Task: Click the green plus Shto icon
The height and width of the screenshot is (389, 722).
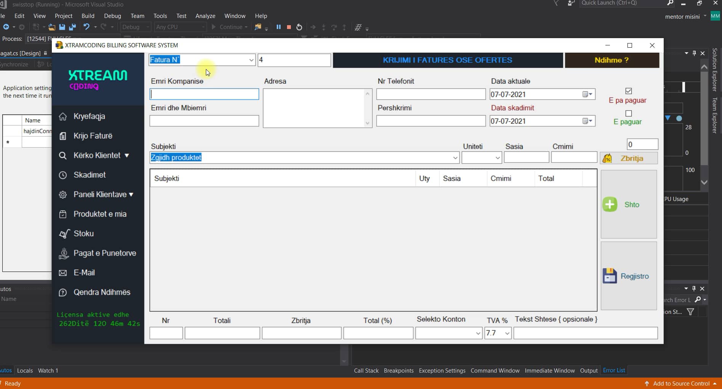Action: click(610, 204)
